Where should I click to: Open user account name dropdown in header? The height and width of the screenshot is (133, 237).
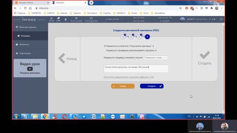[x=201, y=19]
